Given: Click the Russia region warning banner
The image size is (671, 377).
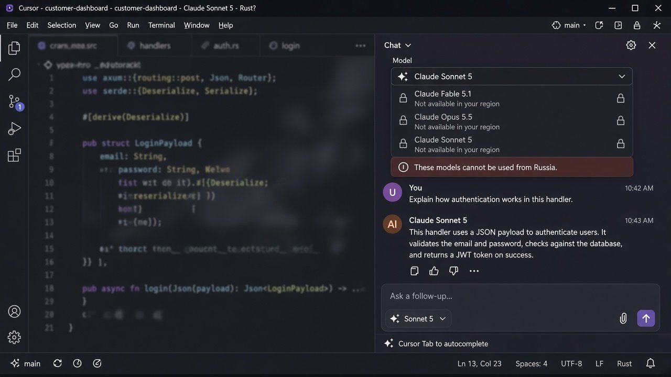Looking at the screenshot, I should pos(512,168).
